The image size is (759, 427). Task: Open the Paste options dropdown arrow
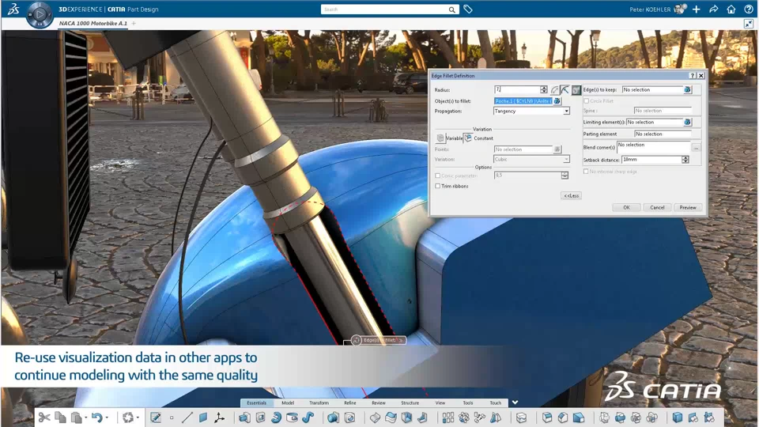[x=86, y=418]
